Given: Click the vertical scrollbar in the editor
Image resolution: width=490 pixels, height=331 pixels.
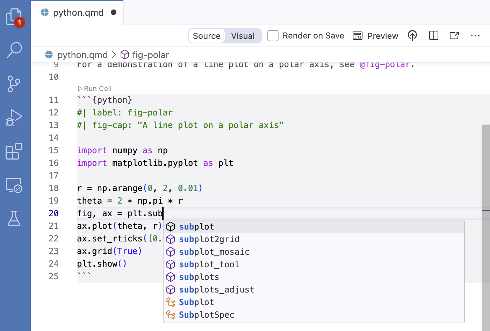Looking at the screenshot, I should tap(486, 227).
